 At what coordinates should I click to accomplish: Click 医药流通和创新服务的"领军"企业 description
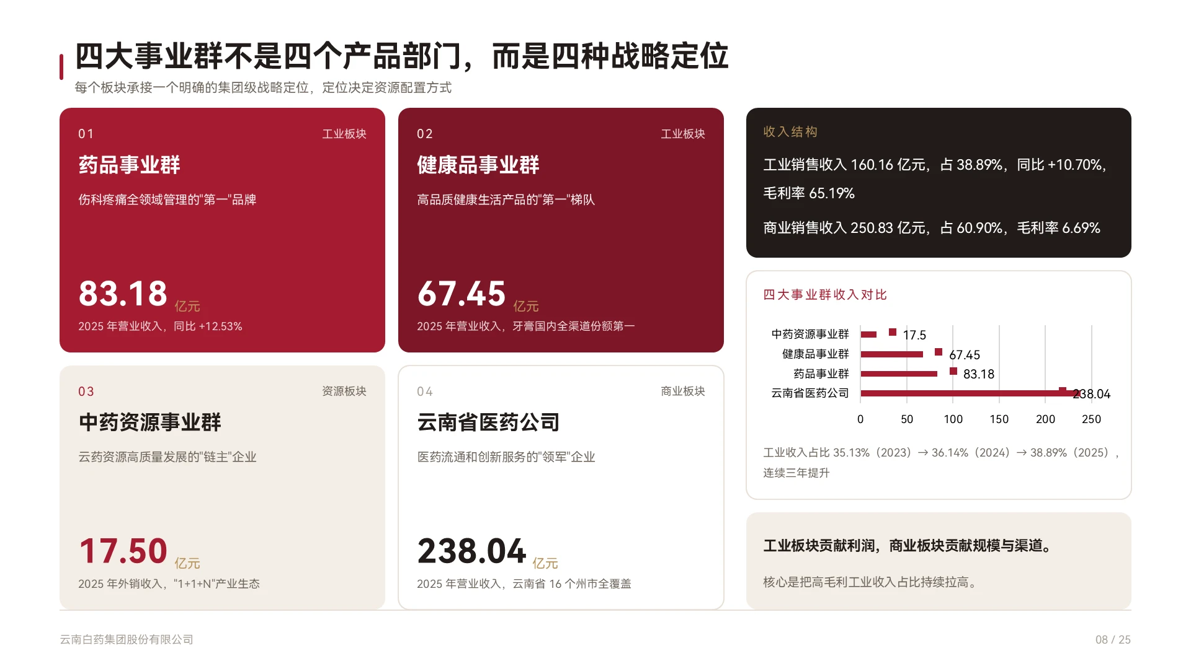506,457
